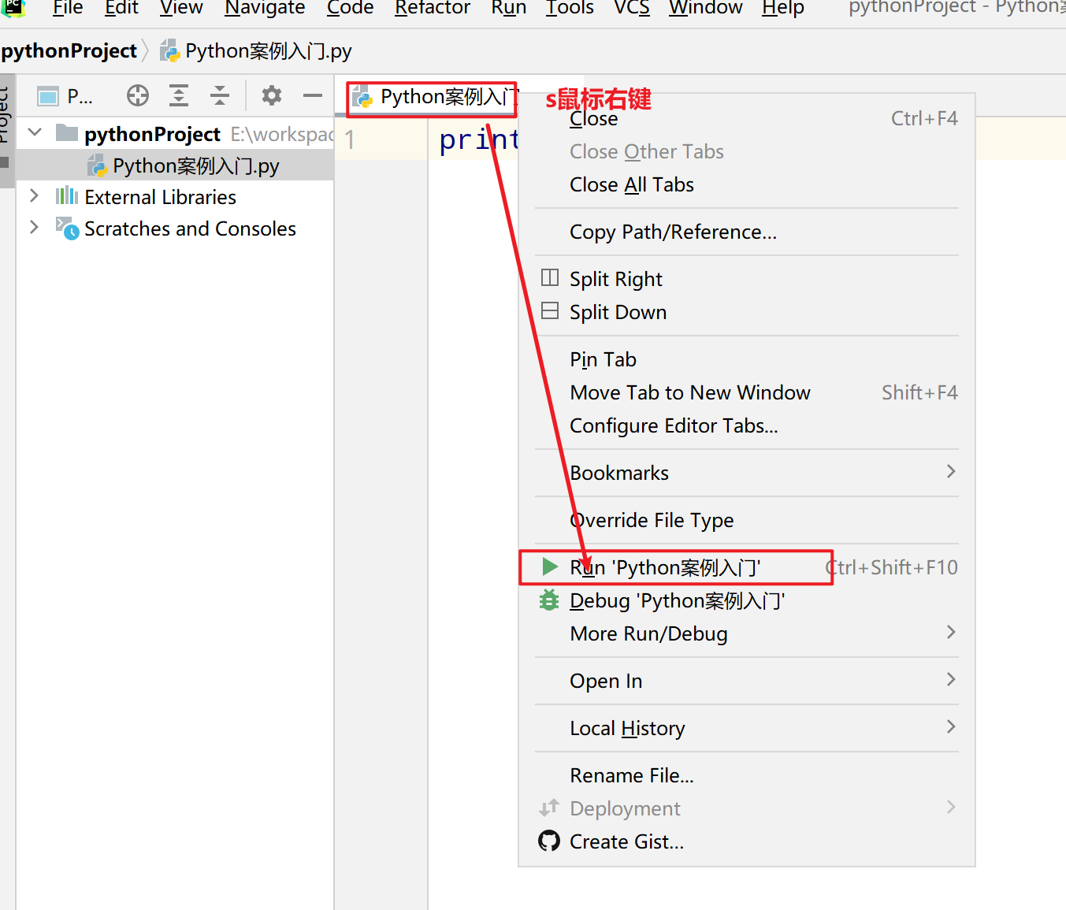This screenshot has height=910, width=1066.
Task: Click pythonProject in the breadcrumb bar
Action: click(69, 51)
